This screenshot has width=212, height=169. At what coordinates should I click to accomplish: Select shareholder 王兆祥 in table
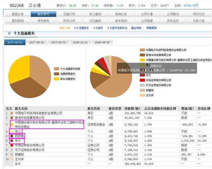pyautogui.click(x=19, y=159)
